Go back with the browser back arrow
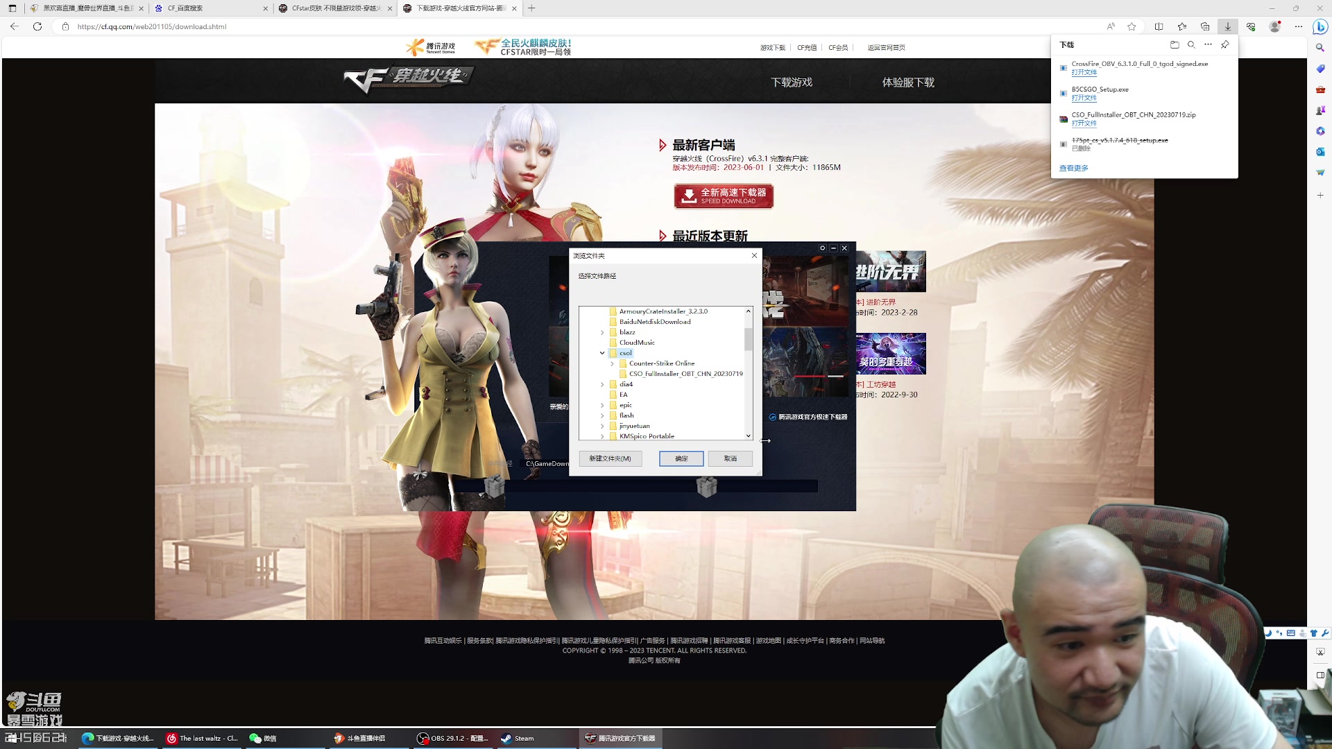 tap(15, 26)
